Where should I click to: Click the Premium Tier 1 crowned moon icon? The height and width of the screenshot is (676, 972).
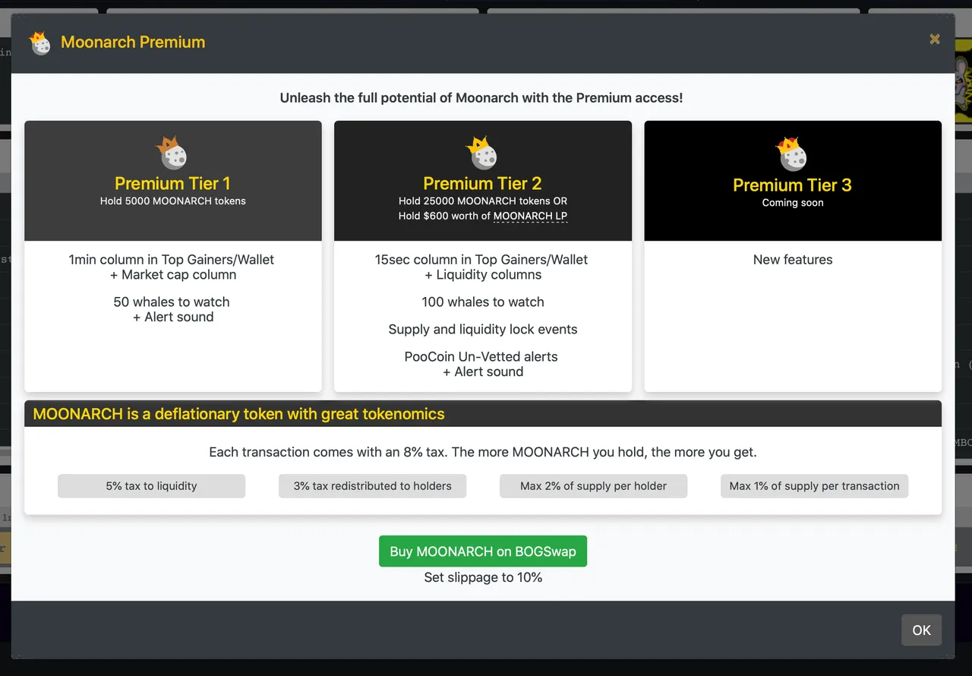pos(172,153)
